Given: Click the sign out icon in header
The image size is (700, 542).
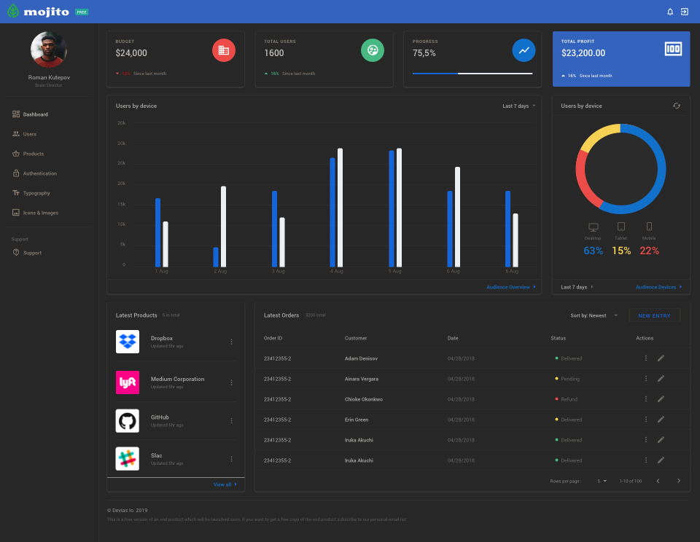Looking at the screenshot, I should [685, 12].
